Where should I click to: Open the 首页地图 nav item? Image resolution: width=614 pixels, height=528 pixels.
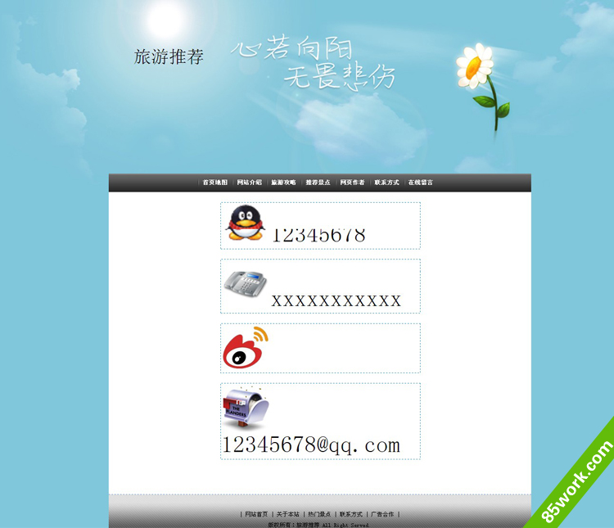[215, 183]
